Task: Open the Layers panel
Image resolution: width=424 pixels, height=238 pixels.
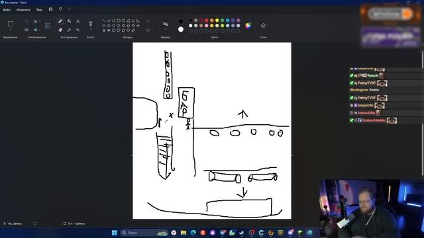Action: [263, 25]
